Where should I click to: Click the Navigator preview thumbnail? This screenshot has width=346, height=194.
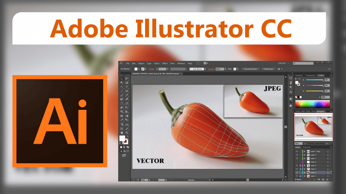(313, 126)
